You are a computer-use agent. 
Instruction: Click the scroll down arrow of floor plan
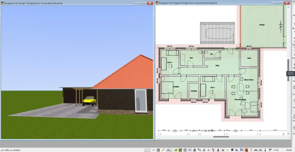click(x=288, y=134)
